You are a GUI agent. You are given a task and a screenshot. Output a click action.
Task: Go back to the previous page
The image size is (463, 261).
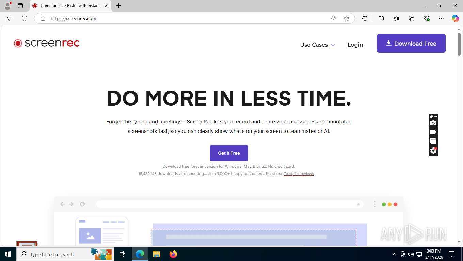pos(10,18)
